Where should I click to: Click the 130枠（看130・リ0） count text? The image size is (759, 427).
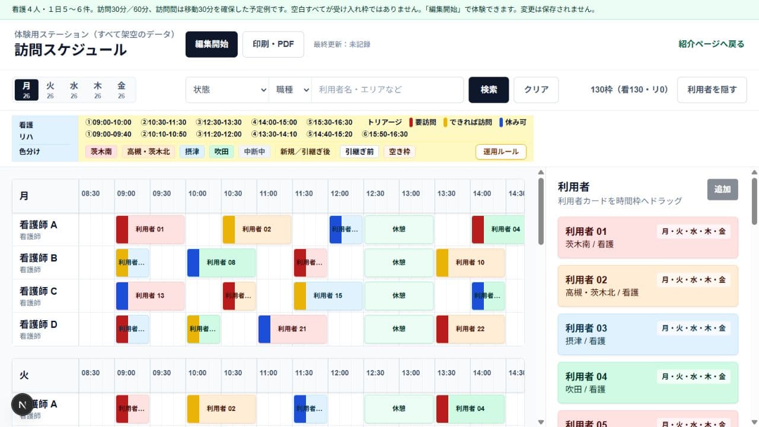pyautogui.click(x=629, y=90)
